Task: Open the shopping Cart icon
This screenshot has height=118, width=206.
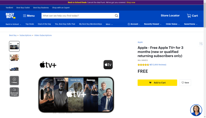Action: point(192,16)
